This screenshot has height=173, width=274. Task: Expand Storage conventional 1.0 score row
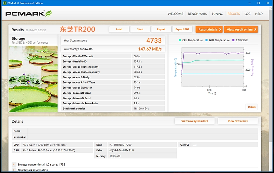click(14, 164)
